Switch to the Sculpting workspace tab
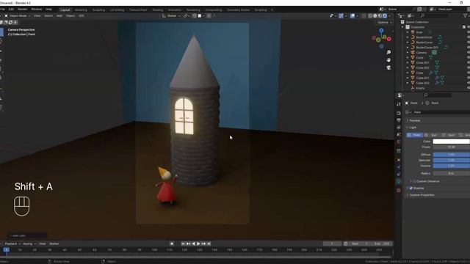The width and height of the screenshot is (470, 264). coord(98,10)
